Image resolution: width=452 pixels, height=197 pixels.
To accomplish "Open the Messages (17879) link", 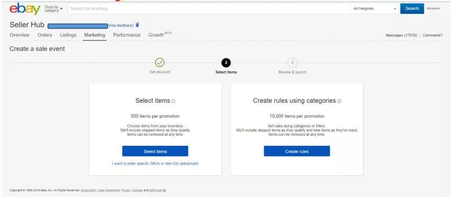I will (402, 35).
